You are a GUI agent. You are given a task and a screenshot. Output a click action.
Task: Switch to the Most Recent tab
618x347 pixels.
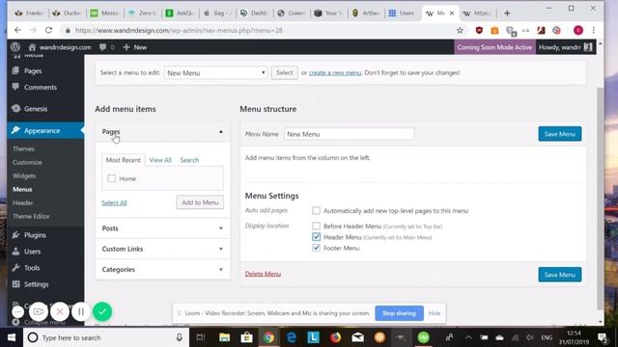coord(123,160)
